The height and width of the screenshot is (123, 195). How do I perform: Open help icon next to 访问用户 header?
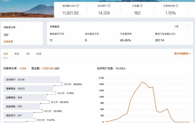(109, 6)
